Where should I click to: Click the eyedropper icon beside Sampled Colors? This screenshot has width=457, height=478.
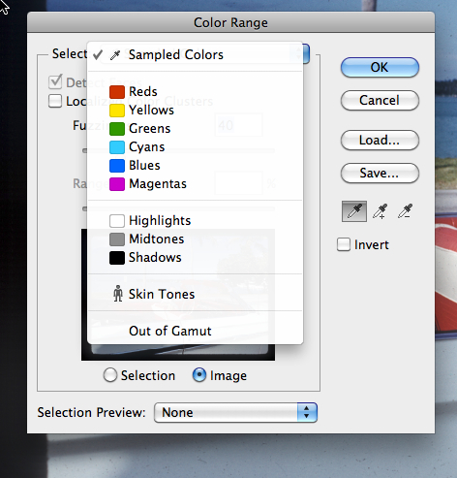pos(115,55)
